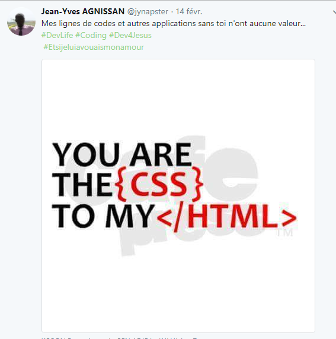Click the Jean-Yves AGNISSAN display name
This screenshot has height=339, width=336.
[83, 11]
